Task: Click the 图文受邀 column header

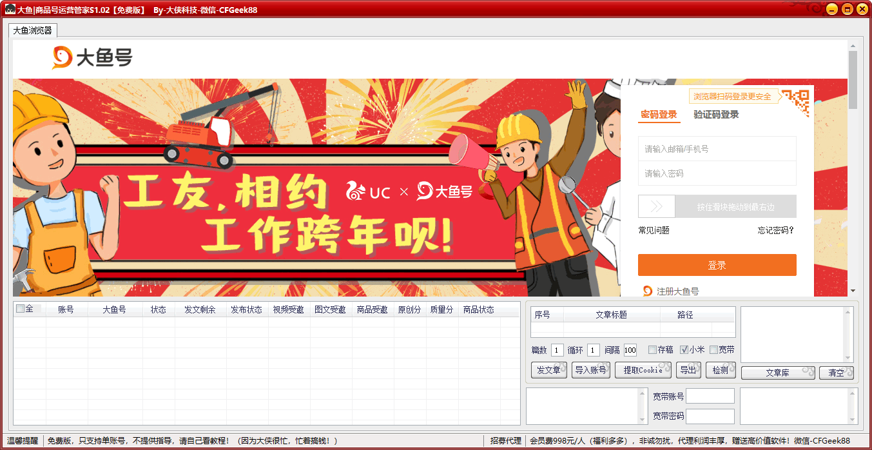Action: coord(331,309)
